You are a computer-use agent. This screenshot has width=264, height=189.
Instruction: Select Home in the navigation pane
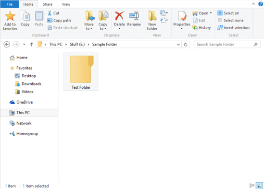point(19,58)
